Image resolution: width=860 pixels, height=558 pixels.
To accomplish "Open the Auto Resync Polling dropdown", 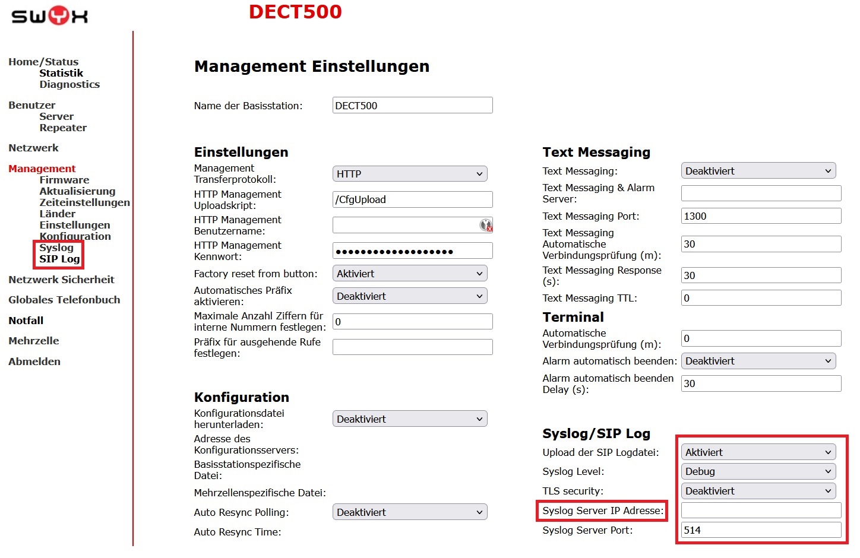I will [409, 512].
